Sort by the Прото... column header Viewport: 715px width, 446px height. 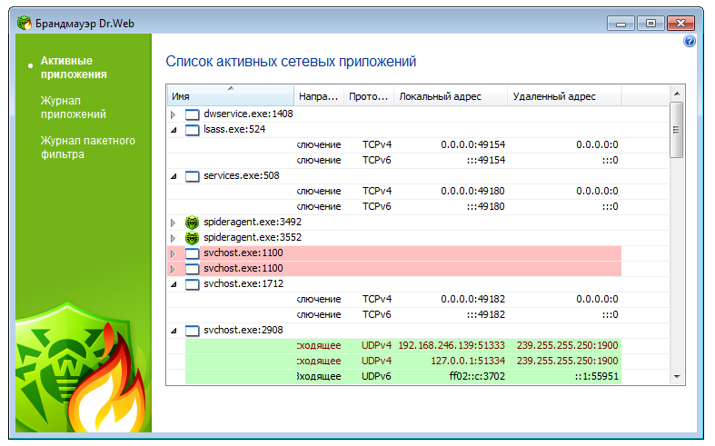click(x=369, y=96)
